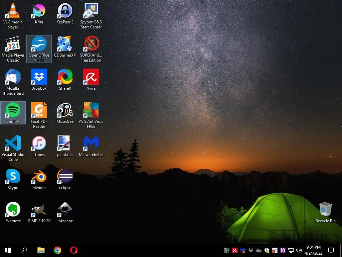Select the paint.net desktop icon
The image size is (342, 257).
point(65,146)
